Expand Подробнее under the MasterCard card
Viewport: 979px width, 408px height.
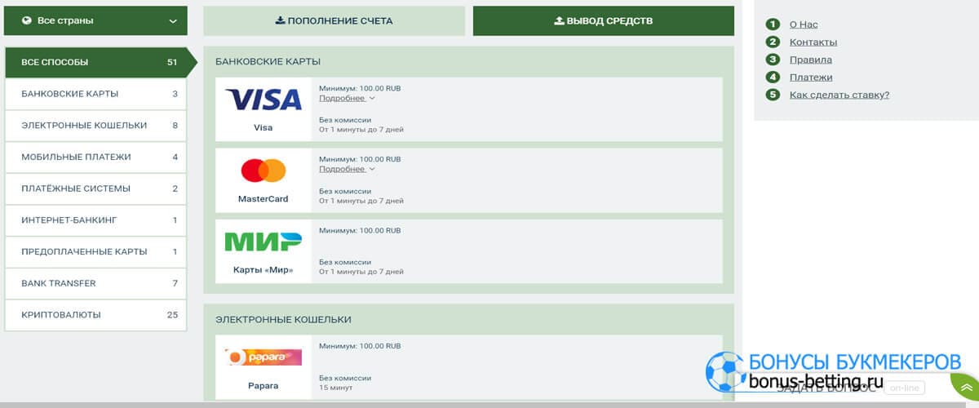pos(347,169)
